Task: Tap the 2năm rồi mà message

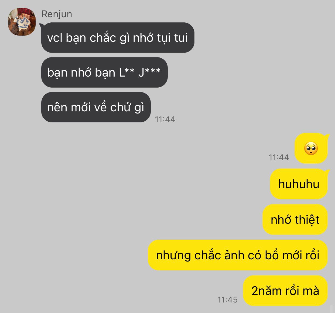Action: 285,291
